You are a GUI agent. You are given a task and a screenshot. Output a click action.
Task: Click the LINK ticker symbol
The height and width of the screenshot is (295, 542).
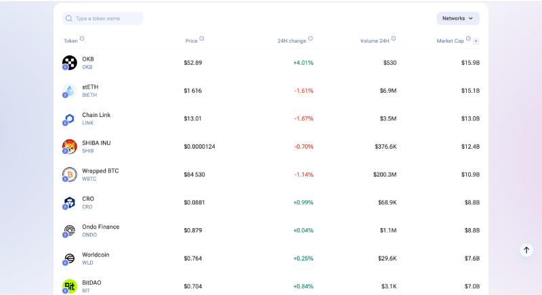tap(88, 123)
